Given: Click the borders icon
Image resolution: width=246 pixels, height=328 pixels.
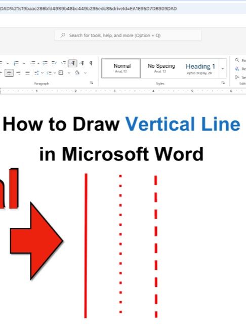Looking at the screenshot, I should pyautogui.click(x=61, y=73).
